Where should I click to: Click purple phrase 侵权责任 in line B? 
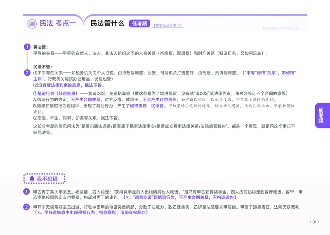pyautogui.click(x=138, y=106)
